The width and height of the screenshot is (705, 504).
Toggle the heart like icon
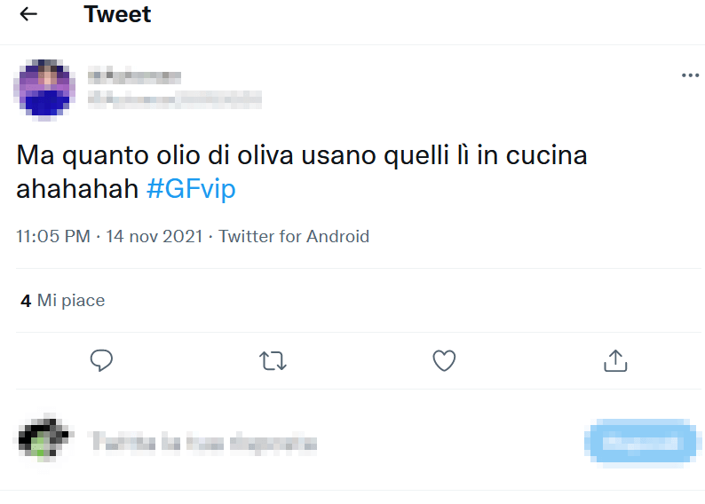(444, 360)
